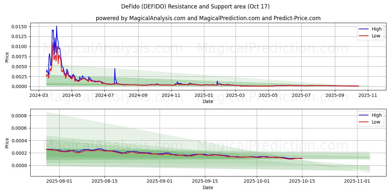The width and height of the screenshot is (391, 195).
Task: Click the blue High line swatch in top legend
Action: (x=364, y=29)
